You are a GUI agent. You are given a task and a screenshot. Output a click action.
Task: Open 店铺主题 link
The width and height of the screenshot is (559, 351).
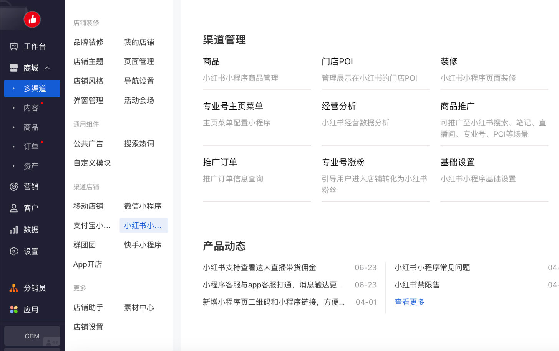[x=88, y=61]
